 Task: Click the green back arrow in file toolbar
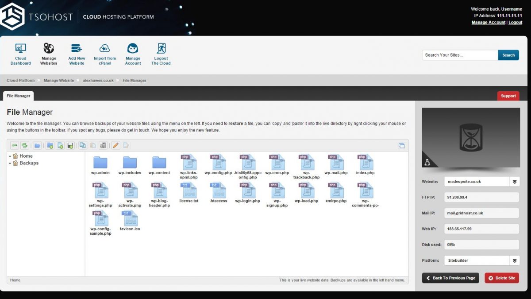click(x=15, y=145)
